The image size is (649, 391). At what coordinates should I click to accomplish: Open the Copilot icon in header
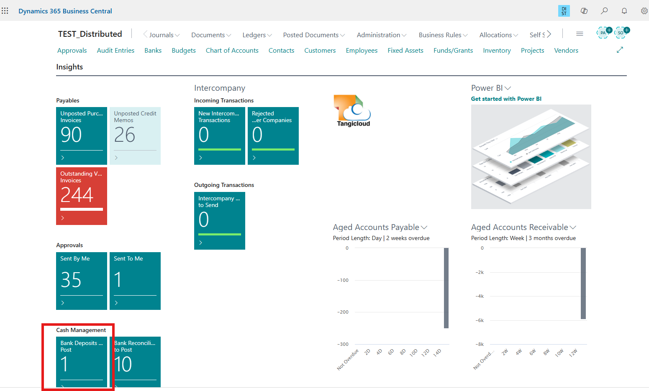click(584, 11)
